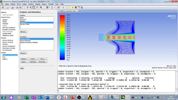The image size is (178, 100).
Task: Open Solution Methods in navigation tree
Action: [x=8, y=40]
